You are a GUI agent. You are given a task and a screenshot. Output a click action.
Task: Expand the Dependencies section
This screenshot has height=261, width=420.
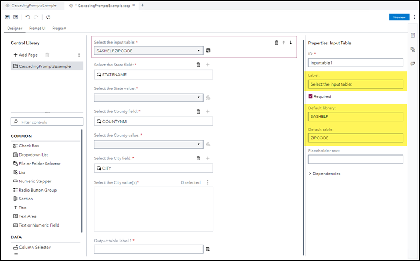point(324,174)
